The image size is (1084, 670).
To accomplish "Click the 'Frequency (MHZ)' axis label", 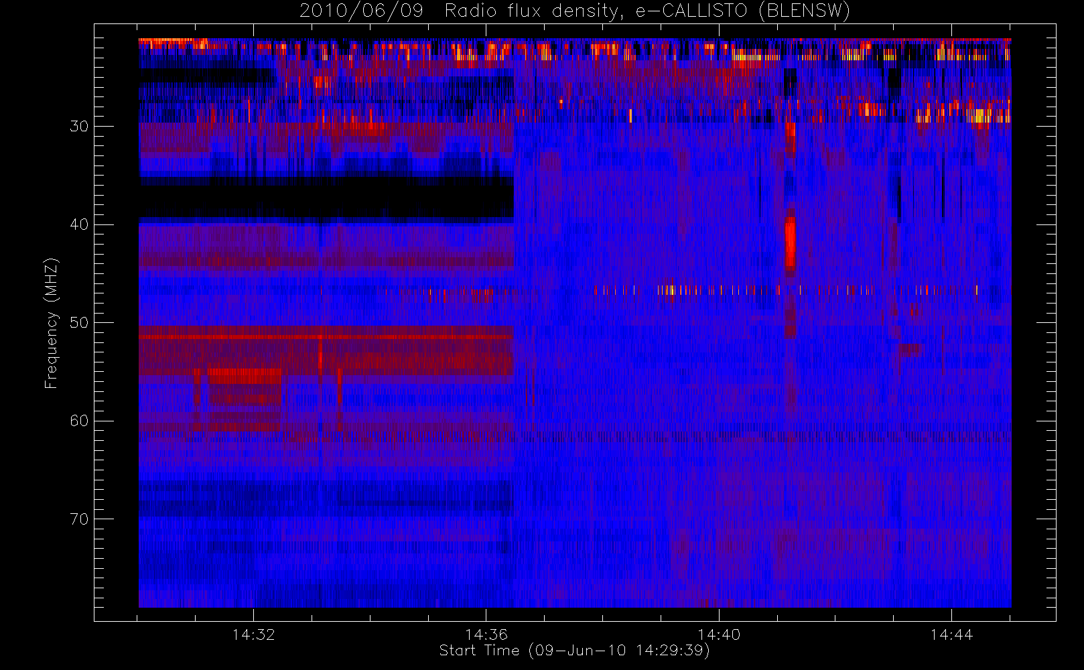I will 52,323.
